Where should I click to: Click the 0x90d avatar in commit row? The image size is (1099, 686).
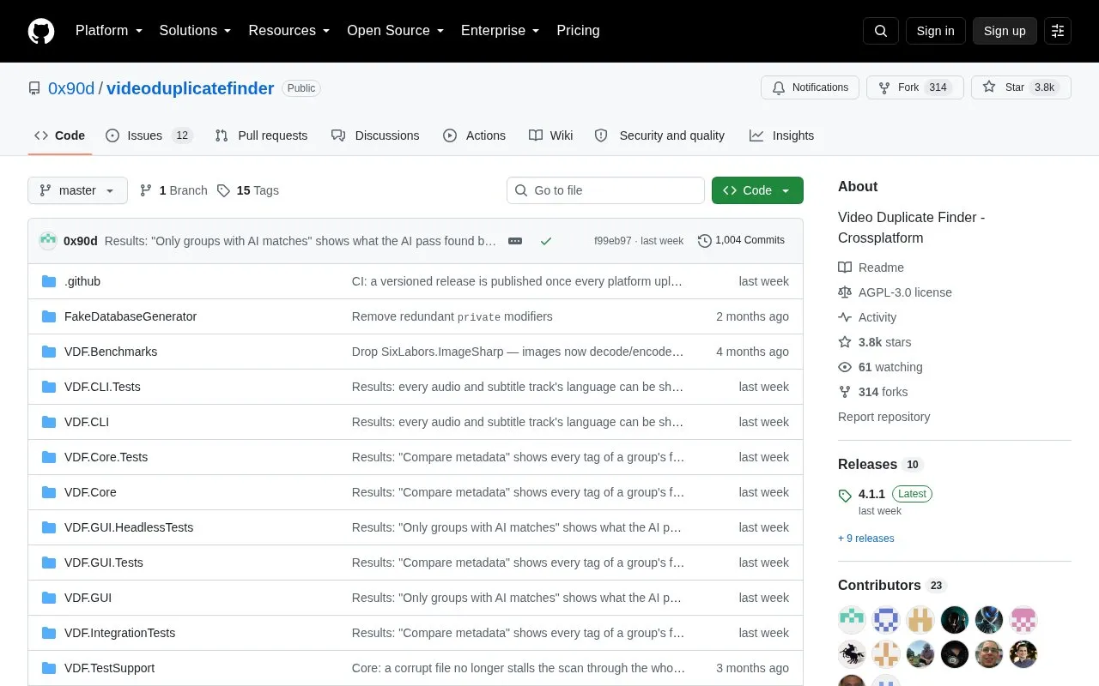(48, 241)
